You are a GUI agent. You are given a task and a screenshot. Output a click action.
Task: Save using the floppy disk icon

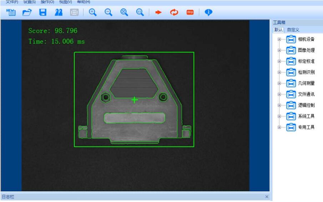[x=42, y=12]
